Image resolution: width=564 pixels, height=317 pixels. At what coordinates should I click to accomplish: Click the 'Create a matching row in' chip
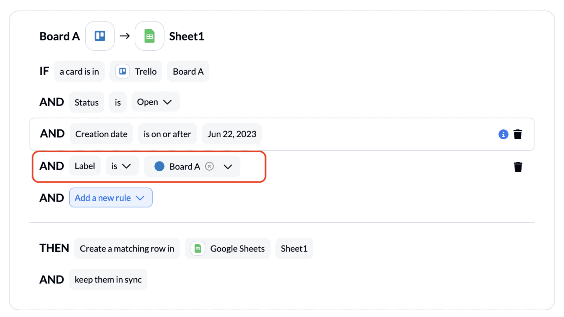click(127, 249)
